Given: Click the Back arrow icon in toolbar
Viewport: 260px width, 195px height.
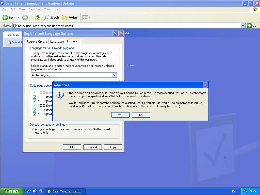Looking at the screenshot, I should tap(5, 18).
